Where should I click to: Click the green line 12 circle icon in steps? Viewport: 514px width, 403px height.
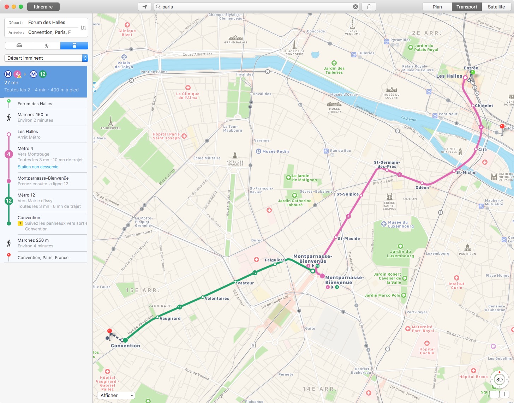9,201
